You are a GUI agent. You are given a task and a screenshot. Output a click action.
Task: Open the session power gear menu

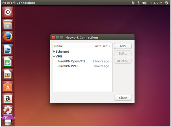pos(166,3)
